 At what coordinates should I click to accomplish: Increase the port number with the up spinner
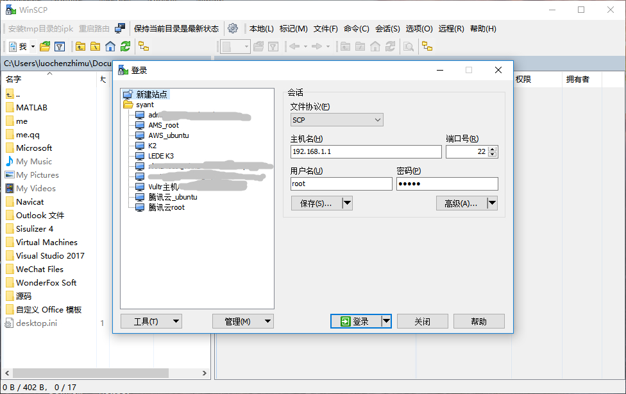point(493,149)
